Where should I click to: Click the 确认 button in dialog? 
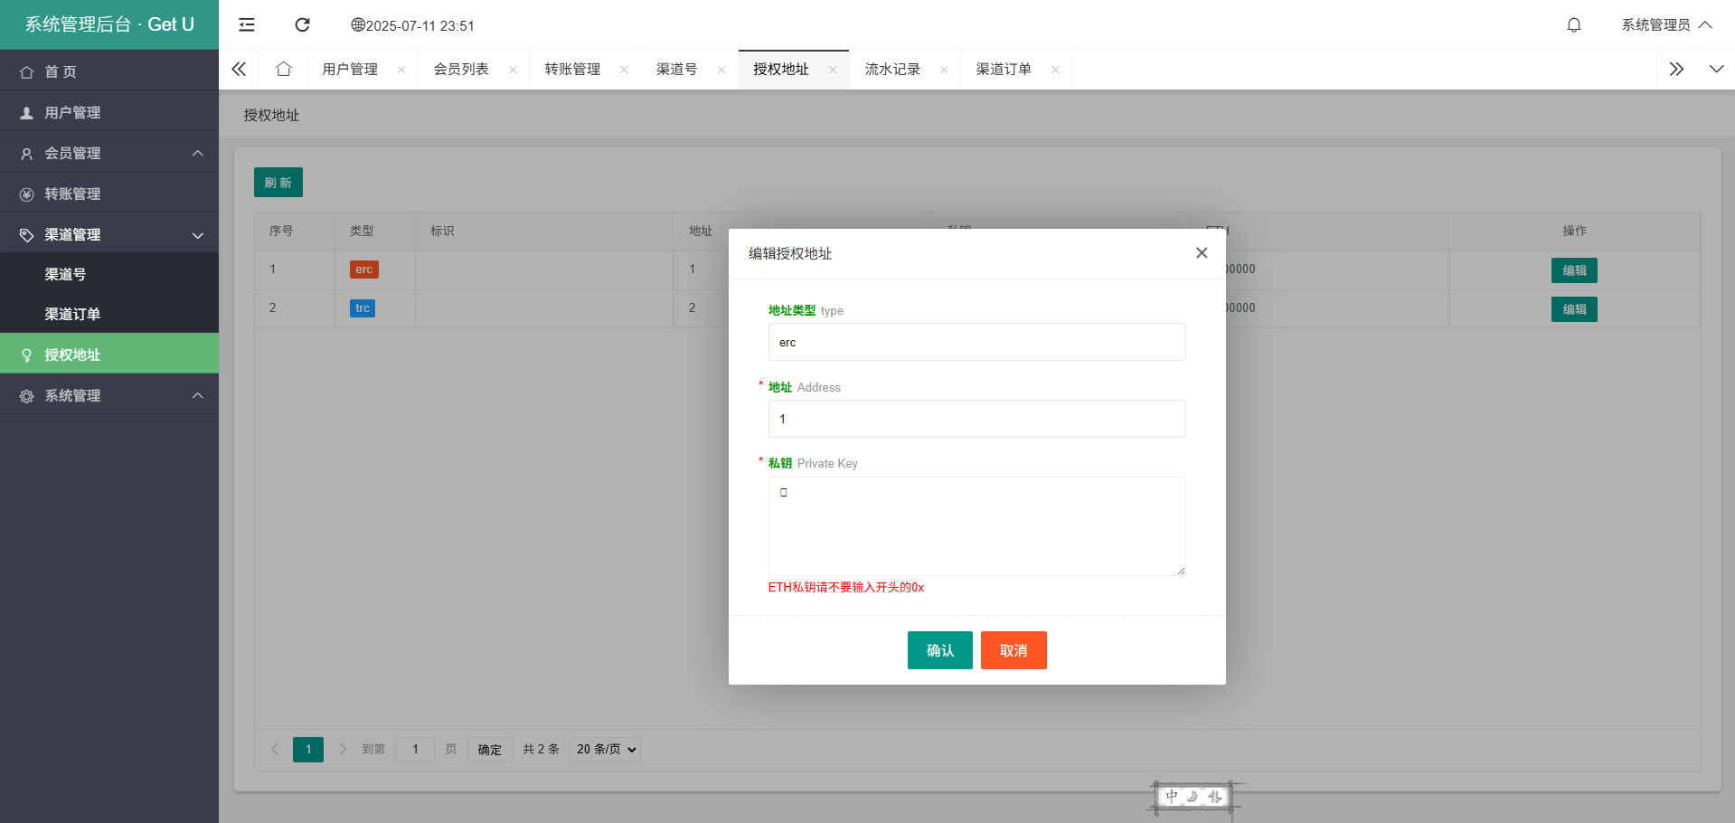pos(939,650)
